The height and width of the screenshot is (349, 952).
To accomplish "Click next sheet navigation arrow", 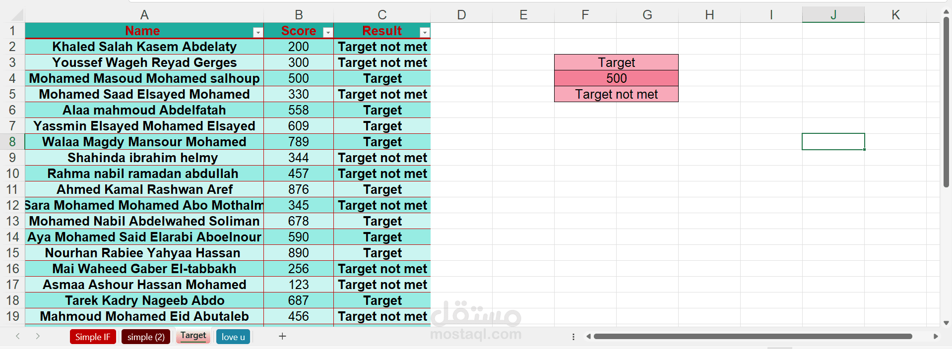I will (x=38, y=336).
